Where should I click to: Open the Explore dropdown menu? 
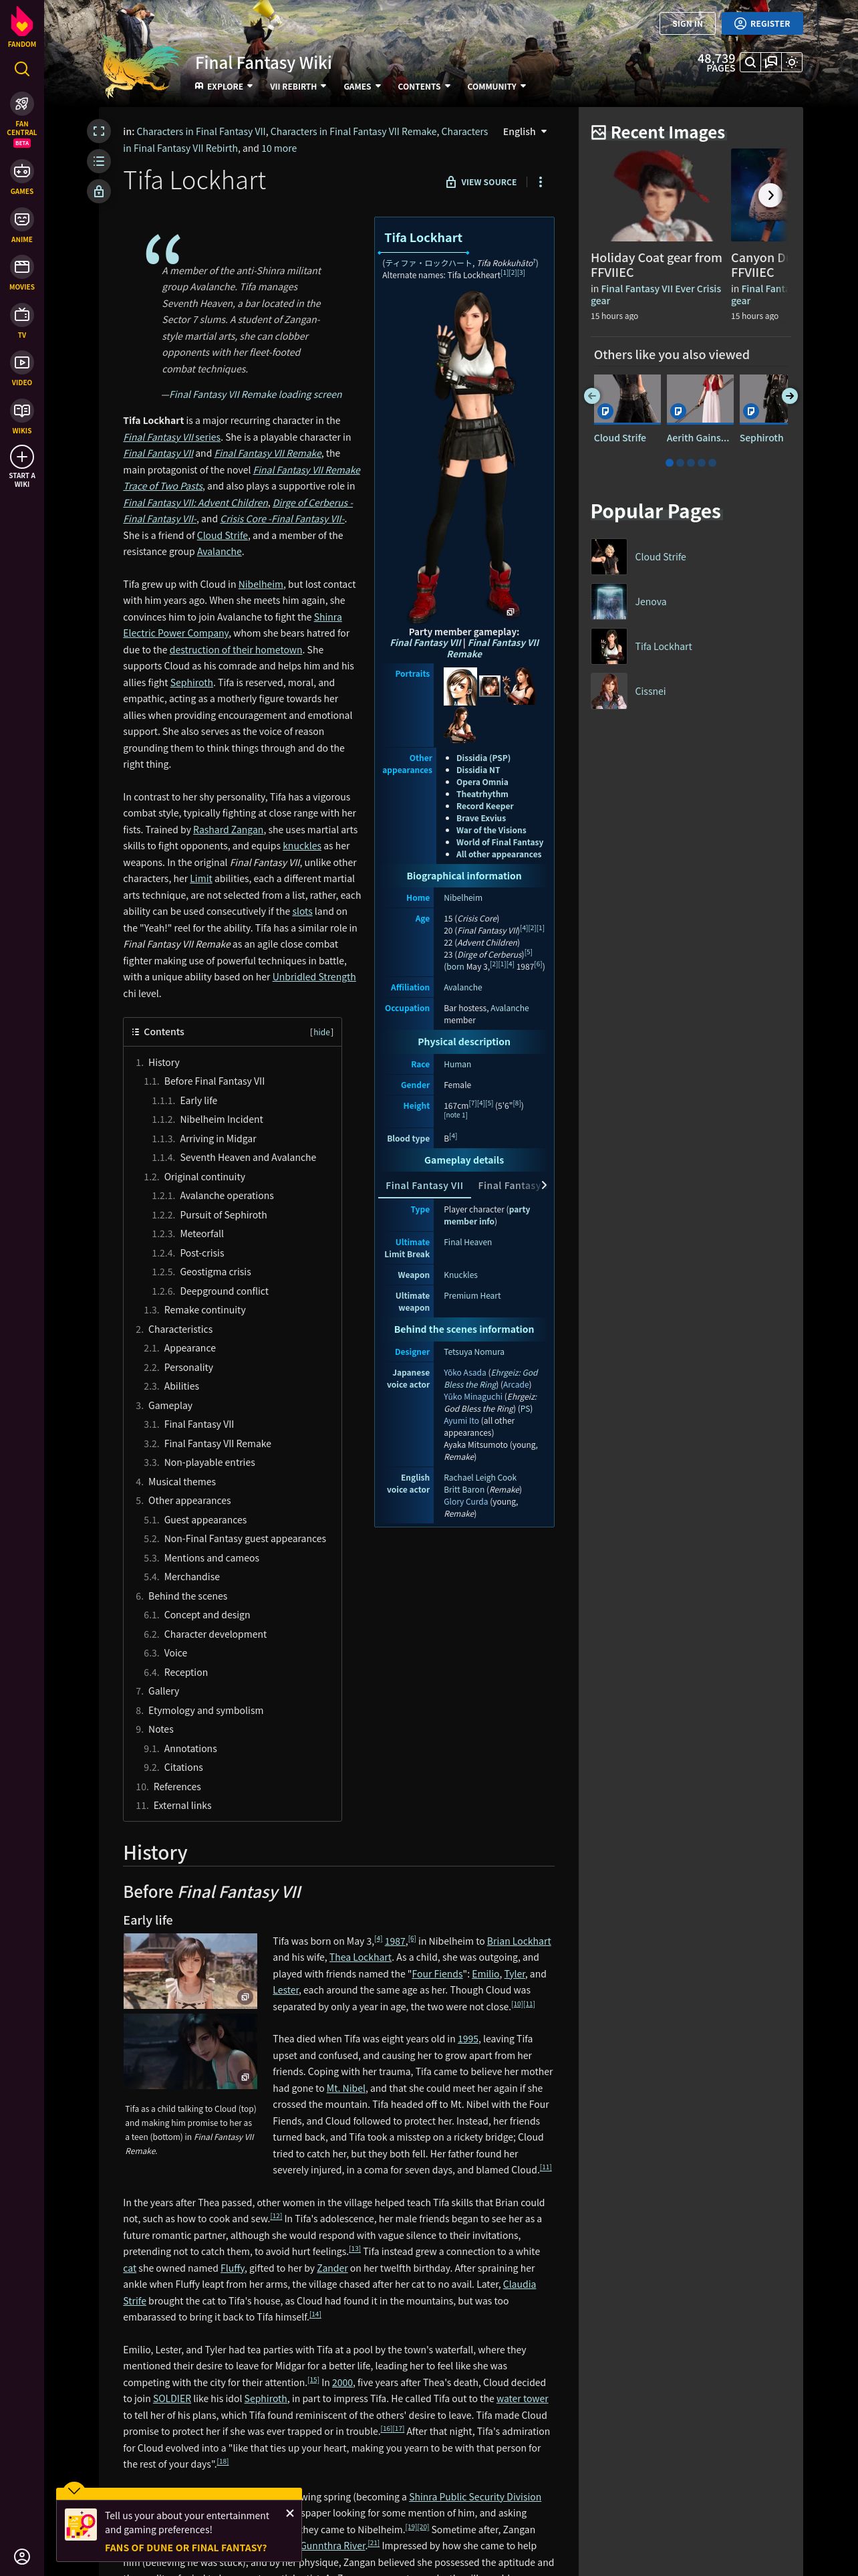[x=224, y=87]
